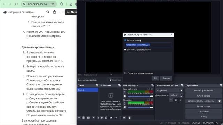Click the Notion page share icon
The height and width of the screenshot is (125, 223).
54,12
